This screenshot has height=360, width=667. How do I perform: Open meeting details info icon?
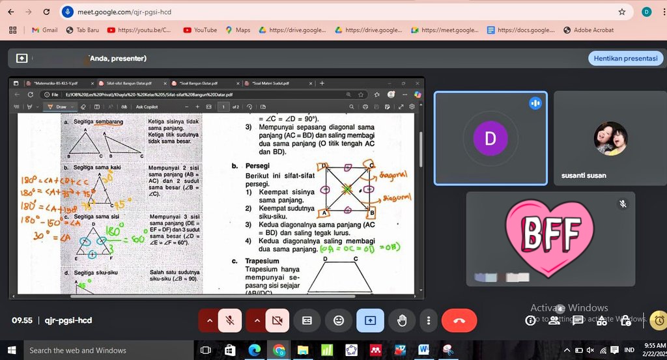tap(530, 320)
